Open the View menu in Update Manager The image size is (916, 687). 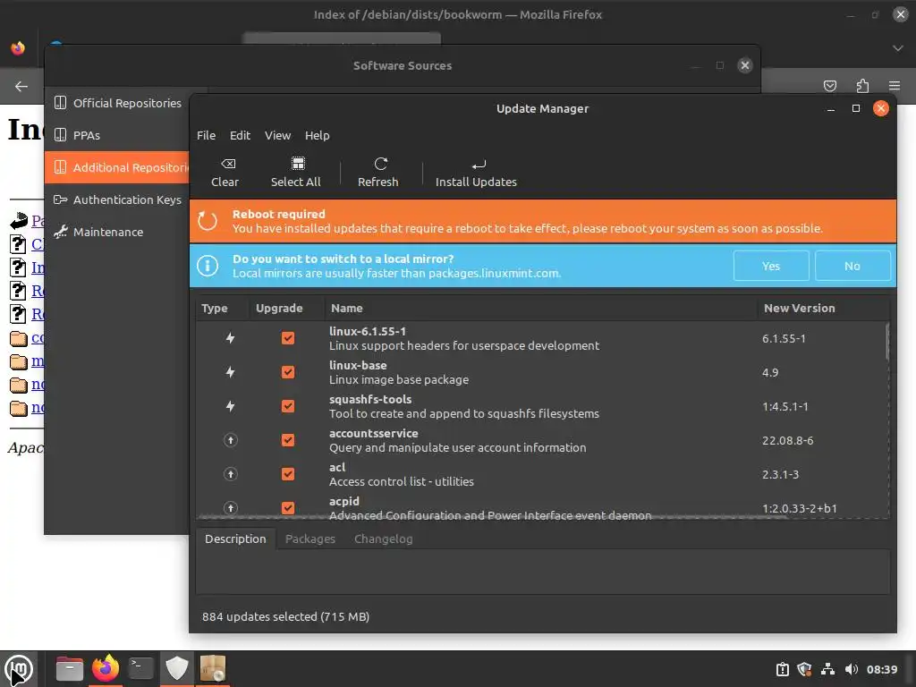point(277,136)
